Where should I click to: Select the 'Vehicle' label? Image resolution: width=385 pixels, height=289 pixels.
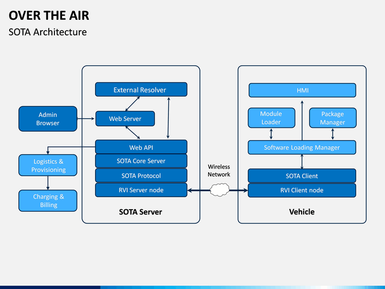pyautogui.click(x=302, y=212)
